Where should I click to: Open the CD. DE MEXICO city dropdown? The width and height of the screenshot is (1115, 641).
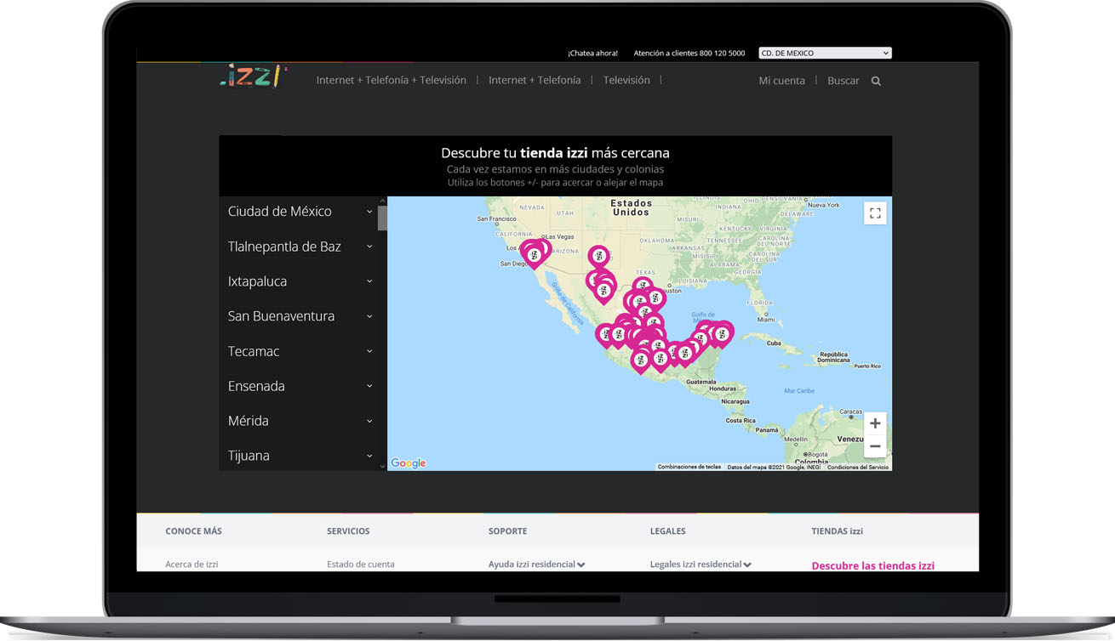coord(825,53)
